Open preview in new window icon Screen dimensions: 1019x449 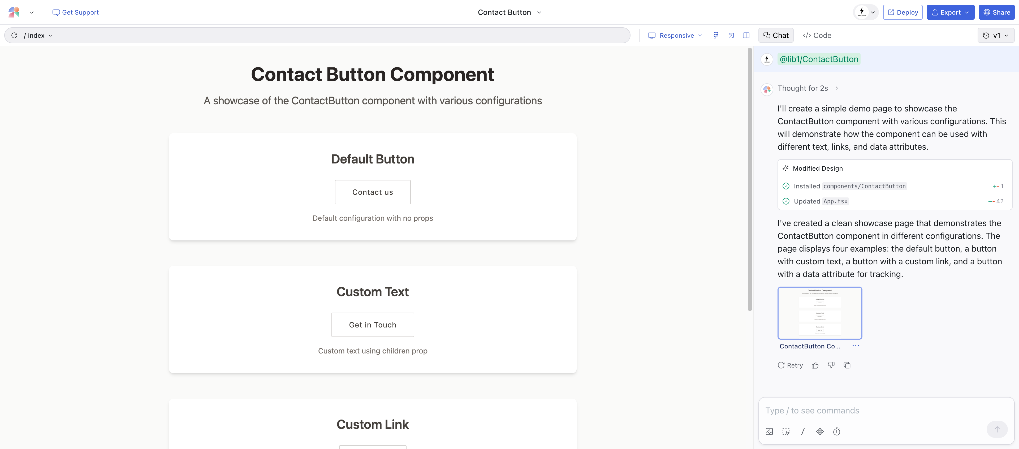coord(731,35)
